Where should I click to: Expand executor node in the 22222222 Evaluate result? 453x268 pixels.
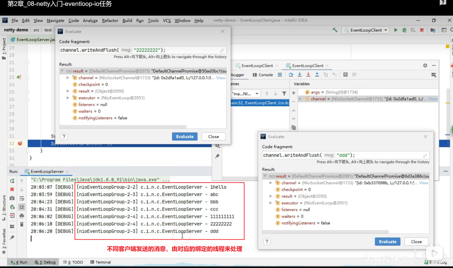(x=68, y=98)
